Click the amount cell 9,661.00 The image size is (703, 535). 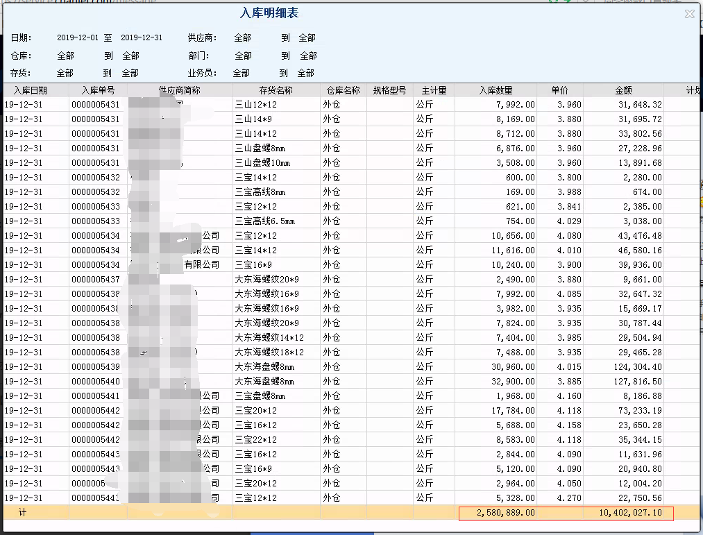coord(642,280)
